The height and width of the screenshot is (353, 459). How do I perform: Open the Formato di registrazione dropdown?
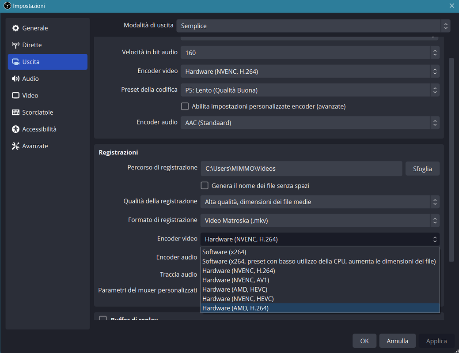320,221
